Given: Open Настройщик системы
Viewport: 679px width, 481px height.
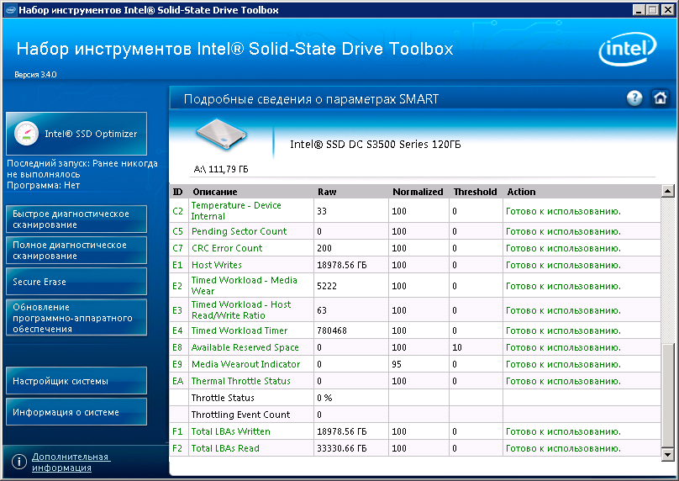Looking at the screenshot, I should tap(76, 381).
